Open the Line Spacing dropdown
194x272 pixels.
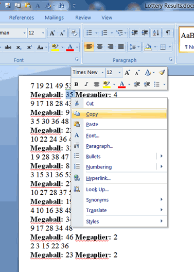(134, 47)
